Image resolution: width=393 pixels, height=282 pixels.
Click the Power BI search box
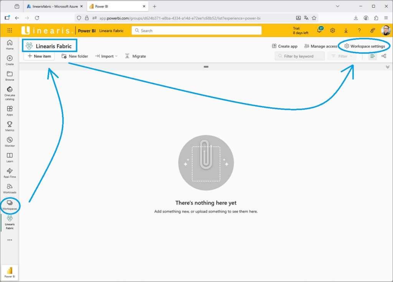[196, 31]
